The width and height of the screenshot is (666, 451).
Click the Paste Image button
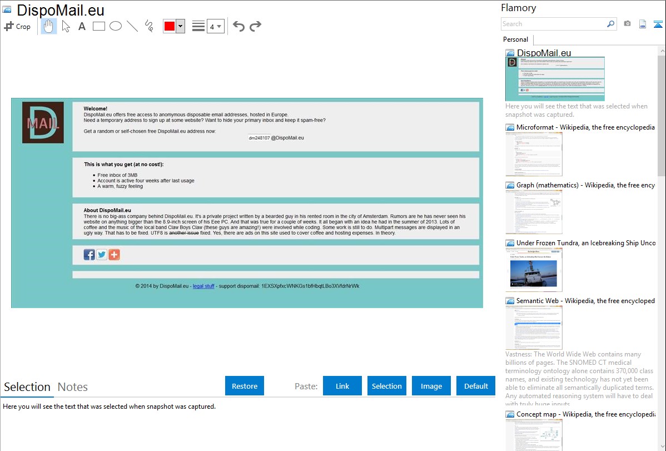pos(431,385)
